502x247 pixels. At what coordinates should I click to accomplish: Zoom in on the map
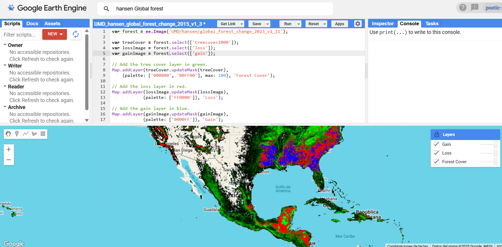tap(9, 149)
